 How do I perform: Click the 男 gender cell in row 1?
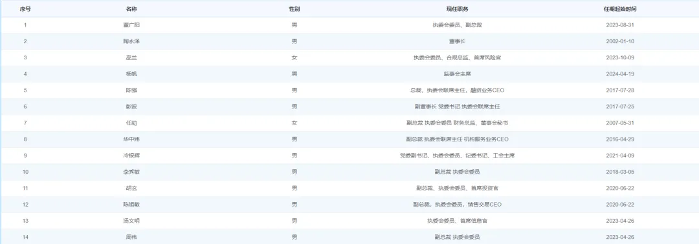[294, 25]
